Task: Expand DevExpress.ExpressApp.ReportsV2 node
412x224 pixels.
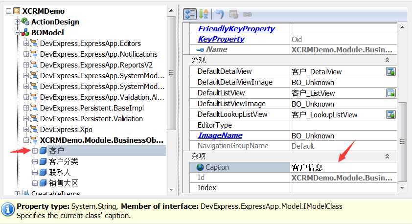Action: (x=26, y=65)
